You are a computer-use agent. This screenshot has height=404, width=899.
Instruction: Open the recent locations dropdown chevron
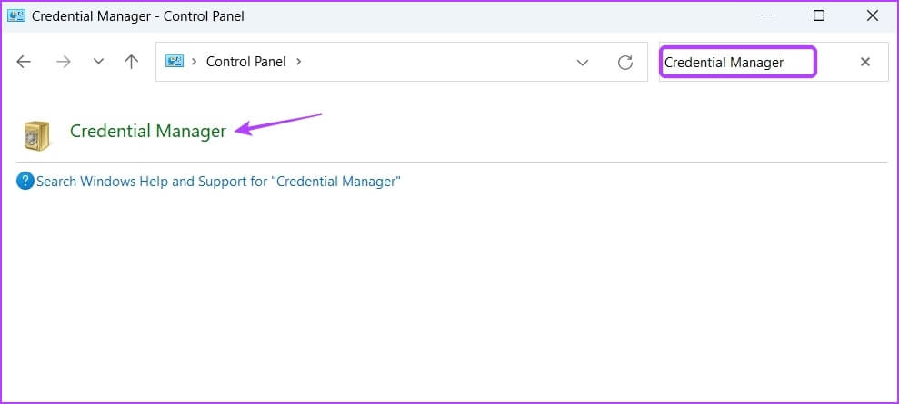(x=98, y=61)
